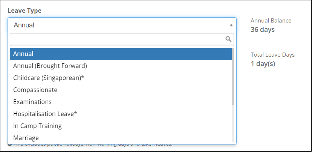Select the highlighted Annual option
This screenshot has height=152, width=312.
[121, 54]
